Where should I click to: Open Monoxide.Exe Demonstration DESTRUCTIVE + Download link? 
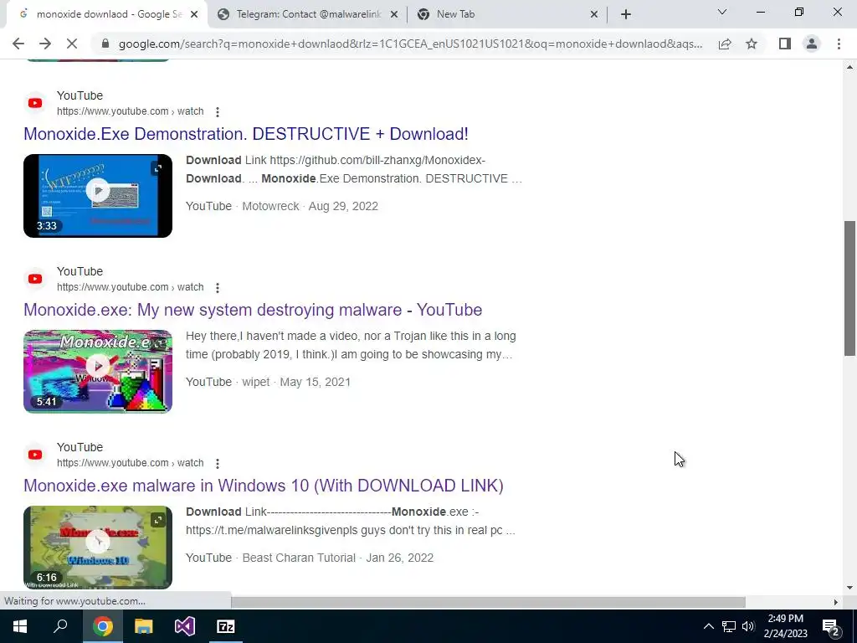pos(246,134)
